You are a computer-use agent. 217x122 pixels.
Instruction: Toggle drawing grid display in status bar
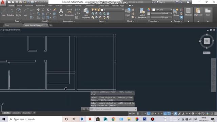(138, 114)
